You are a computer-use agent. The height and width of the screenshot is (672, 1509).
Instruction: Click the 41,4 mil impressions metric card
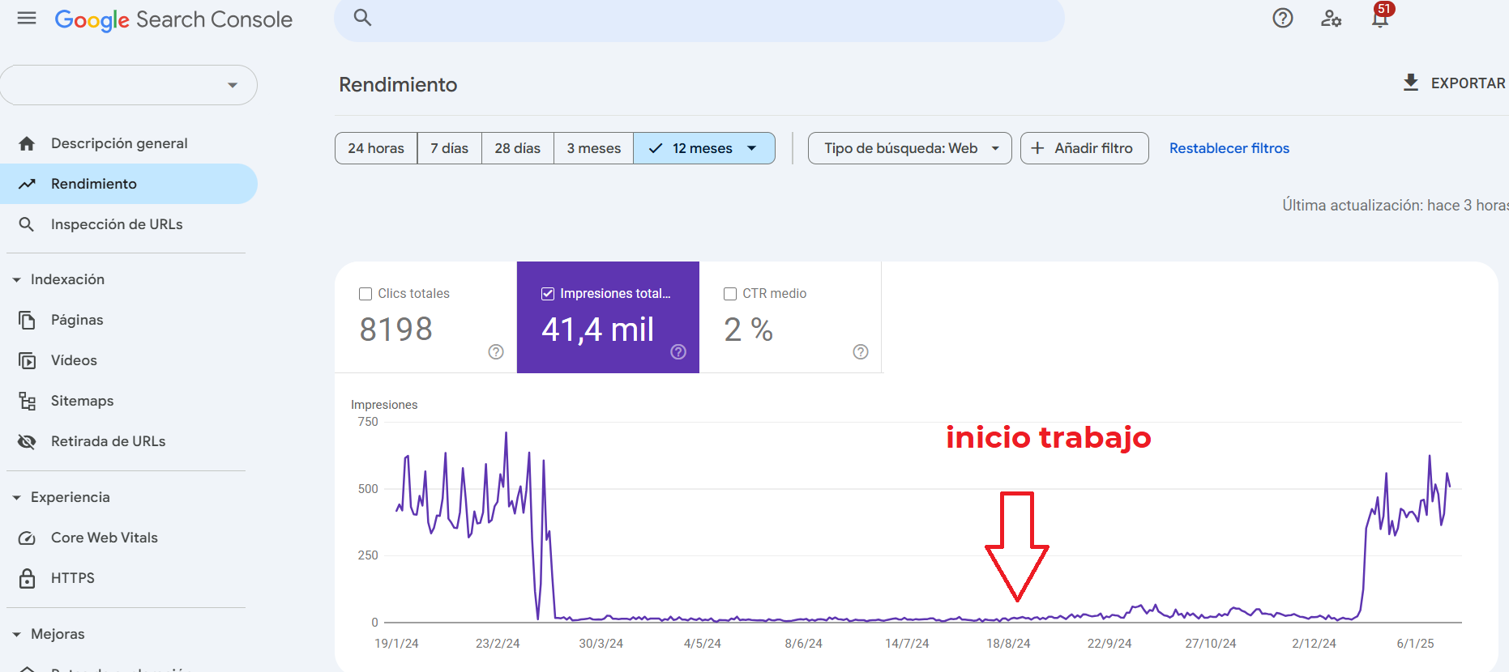608,317
